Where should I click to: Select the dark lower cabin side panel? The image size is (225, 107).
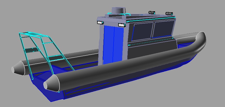[x=152, y=50]
